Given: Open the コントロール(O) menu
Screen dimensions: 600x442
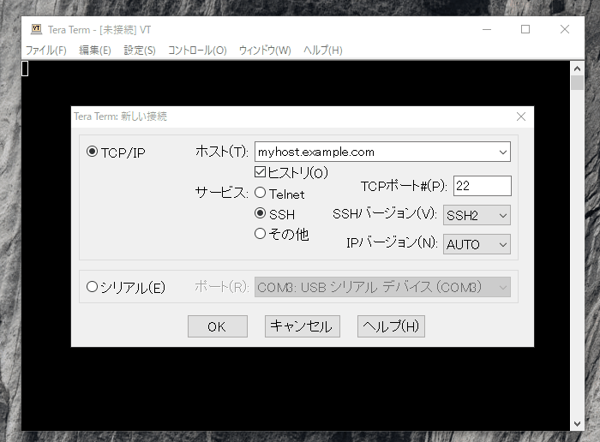Looking at the screenshot, I should 197,50.
